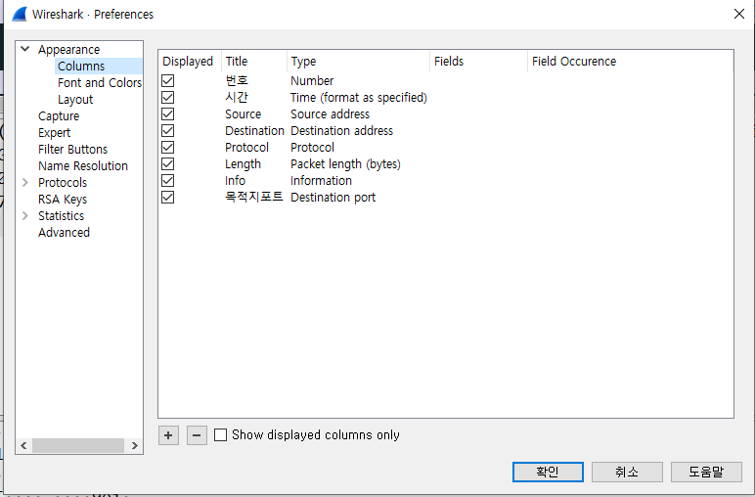The image size is (755, 497).
Task: Toggle Displayed checkbox for 목적지포트 row
Action: click(167, 197)
